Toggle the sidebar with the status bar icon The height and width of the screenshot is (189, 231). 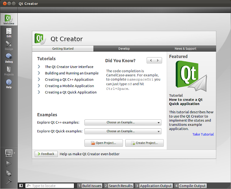pyautogui.click(x=21, y=186)
